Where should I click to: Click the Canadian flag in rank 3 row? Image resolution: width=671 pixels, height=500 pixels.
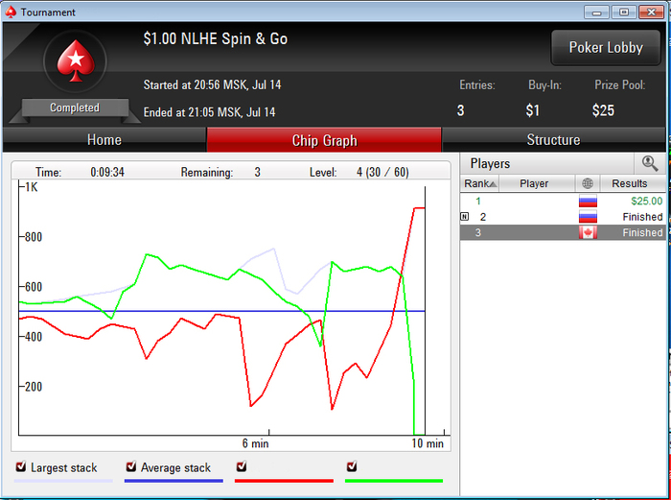click(588, 232)
